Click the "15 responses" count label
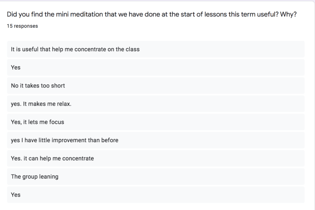Screen dimensions: 315x210 point(23,26)
